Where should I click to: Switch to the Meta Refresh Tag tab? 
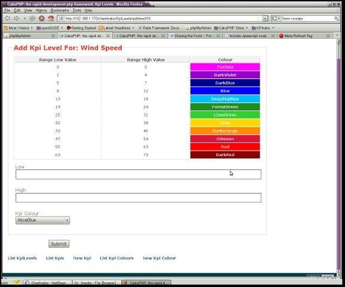(305, 36)
